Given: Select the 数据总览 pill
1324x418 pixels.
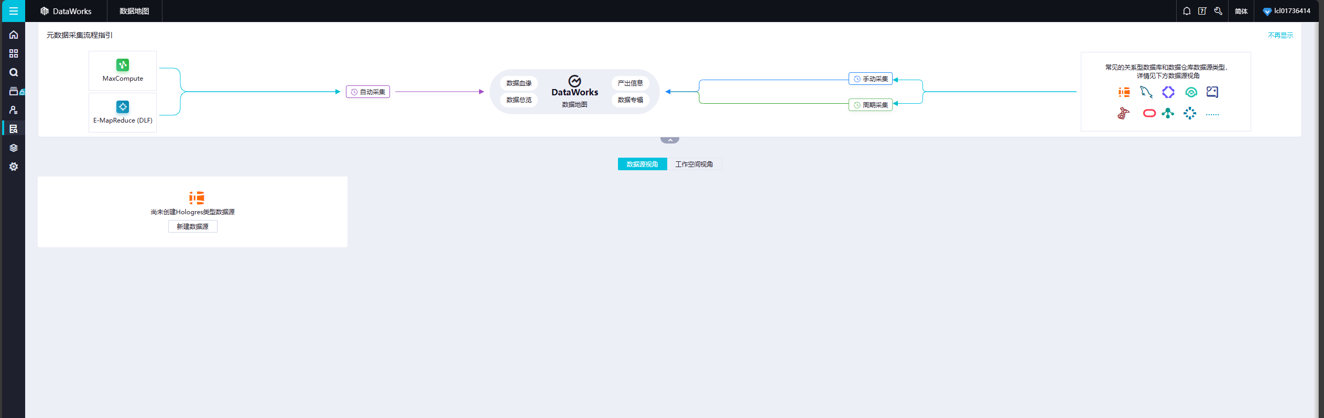Looking at the screenshot, I should (519, 100).
